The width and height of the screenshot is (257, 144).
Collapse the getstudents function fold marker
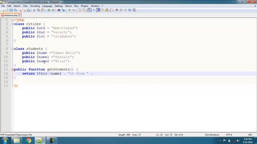tap(12, 69)
